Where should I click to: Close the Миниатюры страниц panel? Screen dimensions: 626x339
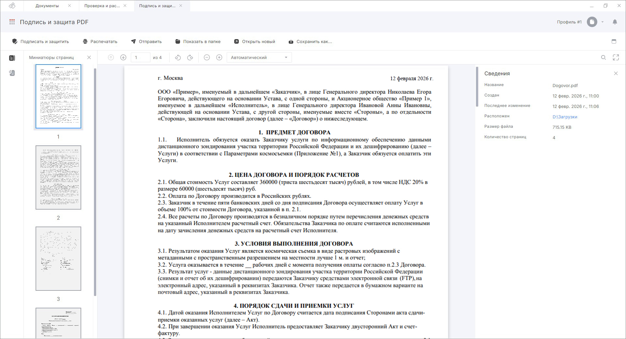tap(89, 57)
